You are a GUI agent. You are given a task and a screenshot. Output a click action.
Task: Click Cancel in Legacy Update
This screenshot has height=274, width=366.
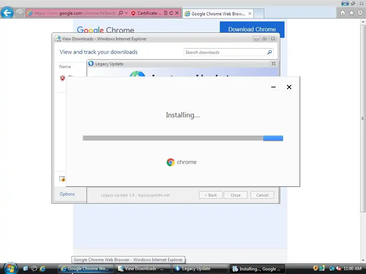click(262, 195)
